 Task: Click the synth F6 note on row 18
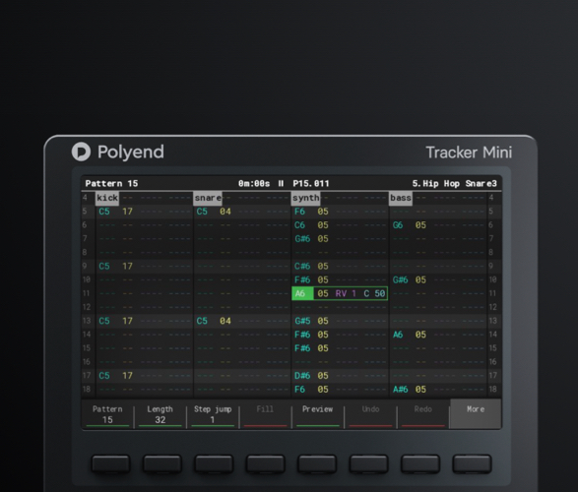299,390
